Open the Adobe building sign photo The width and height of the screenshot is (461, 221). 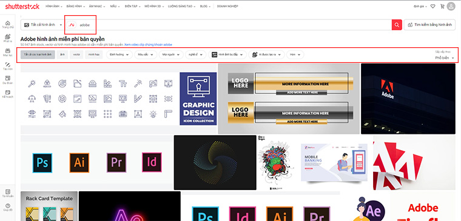[408, 99]
